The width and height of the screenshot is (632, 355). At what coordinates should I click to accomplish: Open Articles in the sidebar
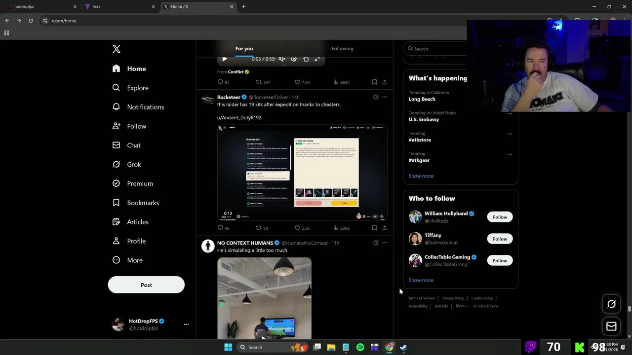point(130,222)
